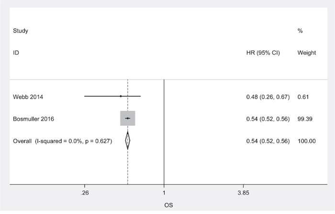Click the Study header text
The height and width of the screenshot is (214, 335).
(21, 31)
